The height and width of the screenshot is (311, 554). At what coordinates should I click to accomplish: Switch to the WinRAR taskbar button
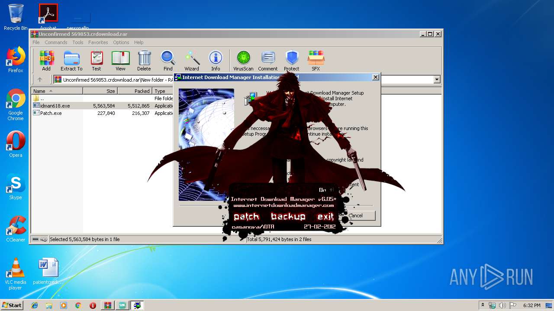point(108,305)
